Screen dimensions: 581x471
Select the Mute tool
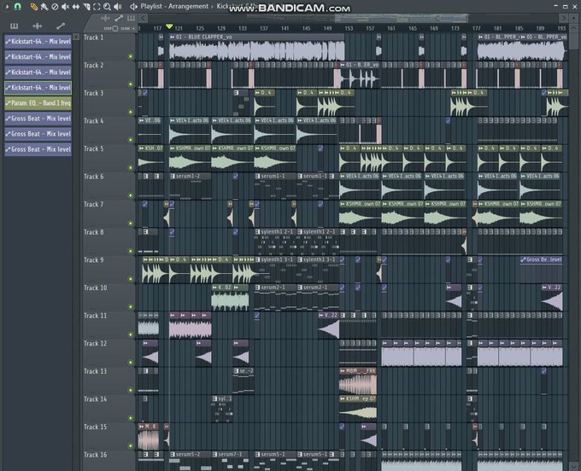click(x=65, y=6)
